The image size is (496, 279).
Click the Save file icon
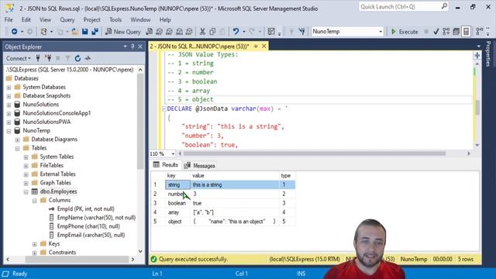[84, 32]
